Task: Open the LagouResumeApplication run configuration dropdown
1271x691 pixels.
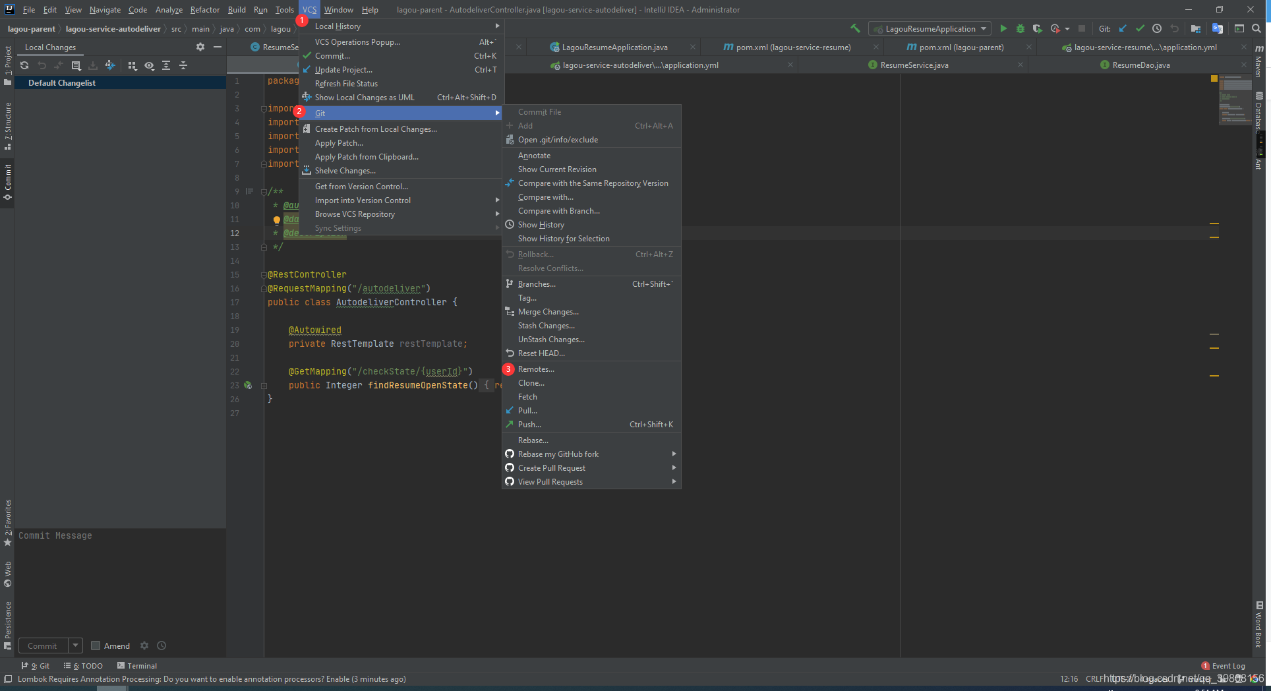Action: click(930, 28)
